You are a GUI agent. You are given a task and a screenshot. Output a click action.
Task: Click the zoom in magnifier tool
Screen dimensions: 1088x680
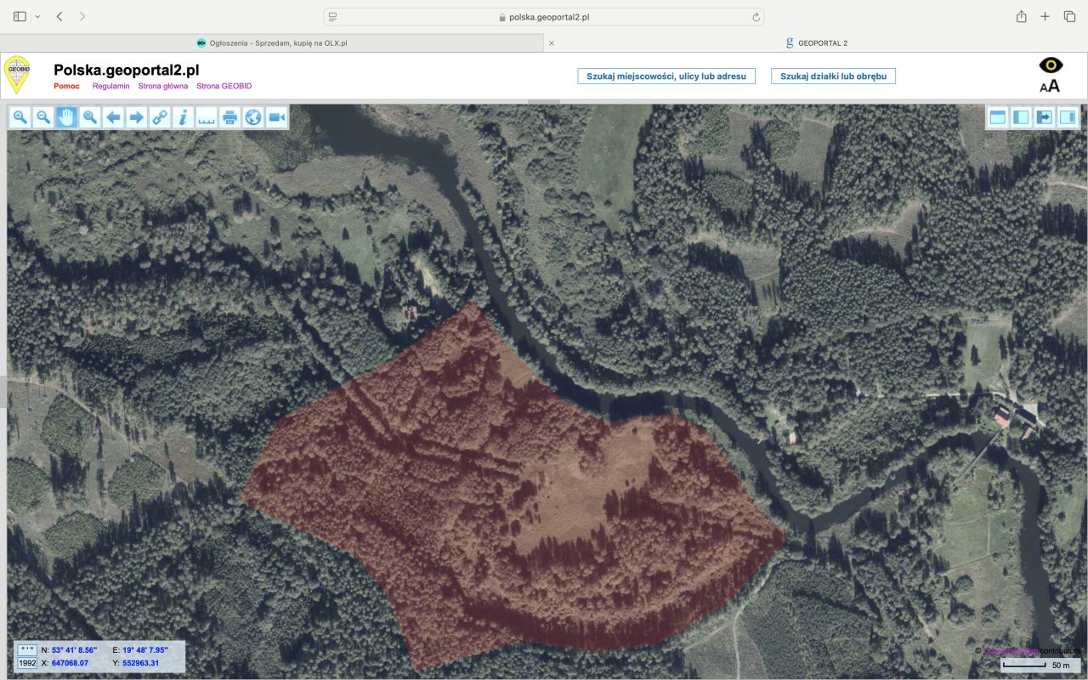(20, 117)
